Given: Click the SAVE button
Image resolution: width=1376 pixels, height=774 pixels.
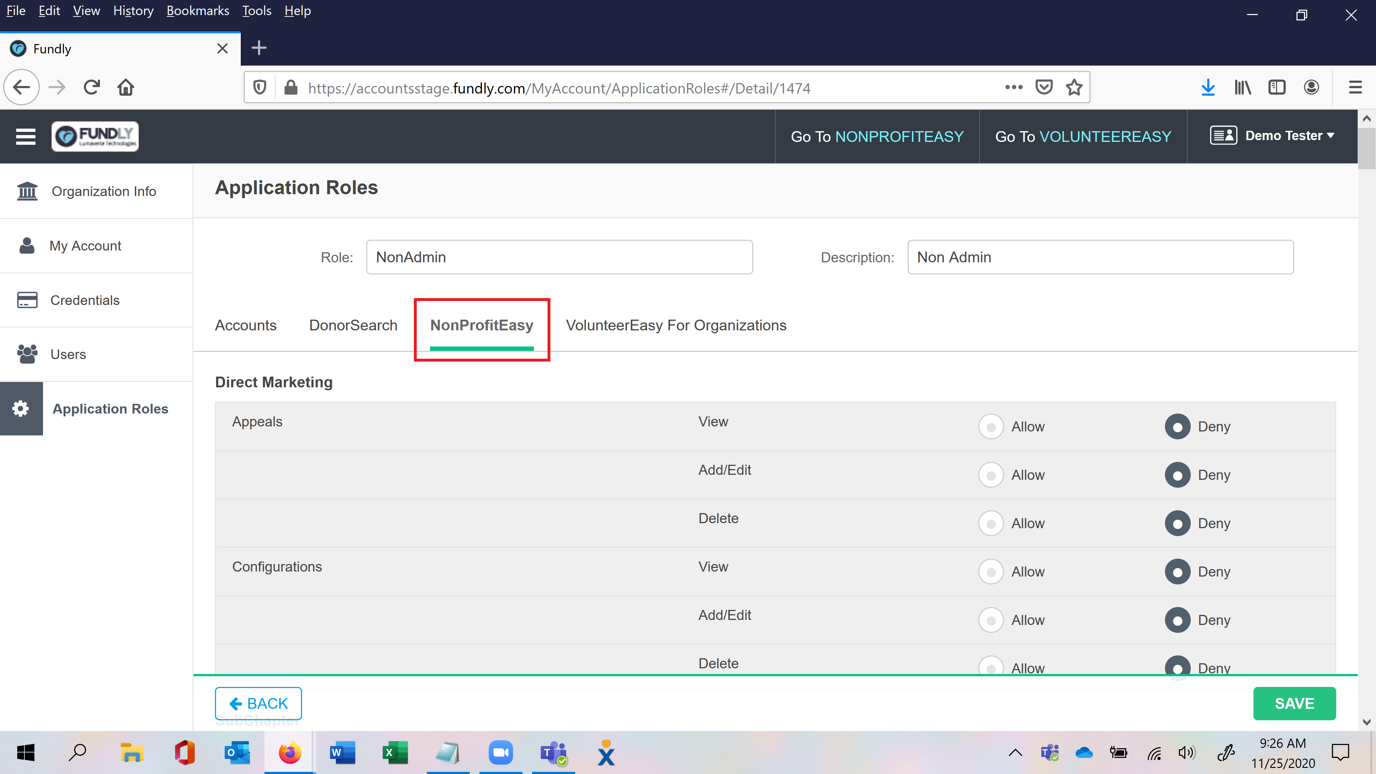Looking at the screenshot, I should pos(1294,703).
